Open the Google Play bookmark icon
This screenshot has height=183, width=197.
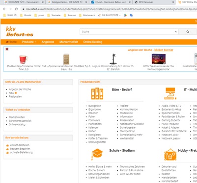click(126, 15)
